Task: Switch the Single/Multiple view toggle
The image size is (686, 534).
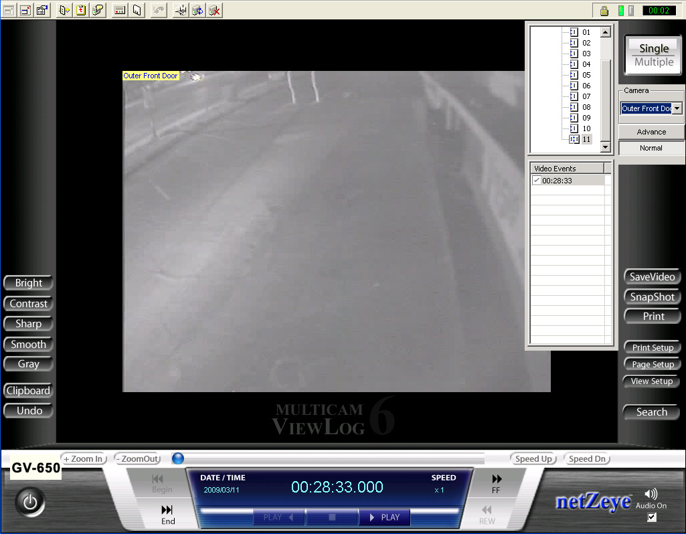Action: (653, 55)
